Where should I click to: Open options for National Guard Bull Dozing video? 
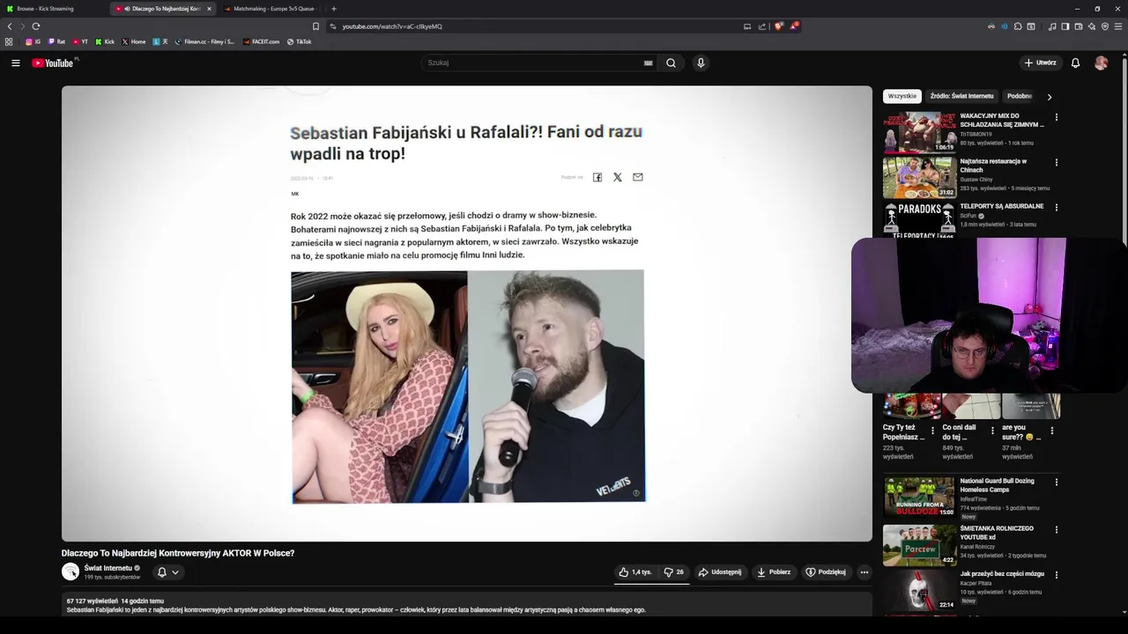[1056, 483]
